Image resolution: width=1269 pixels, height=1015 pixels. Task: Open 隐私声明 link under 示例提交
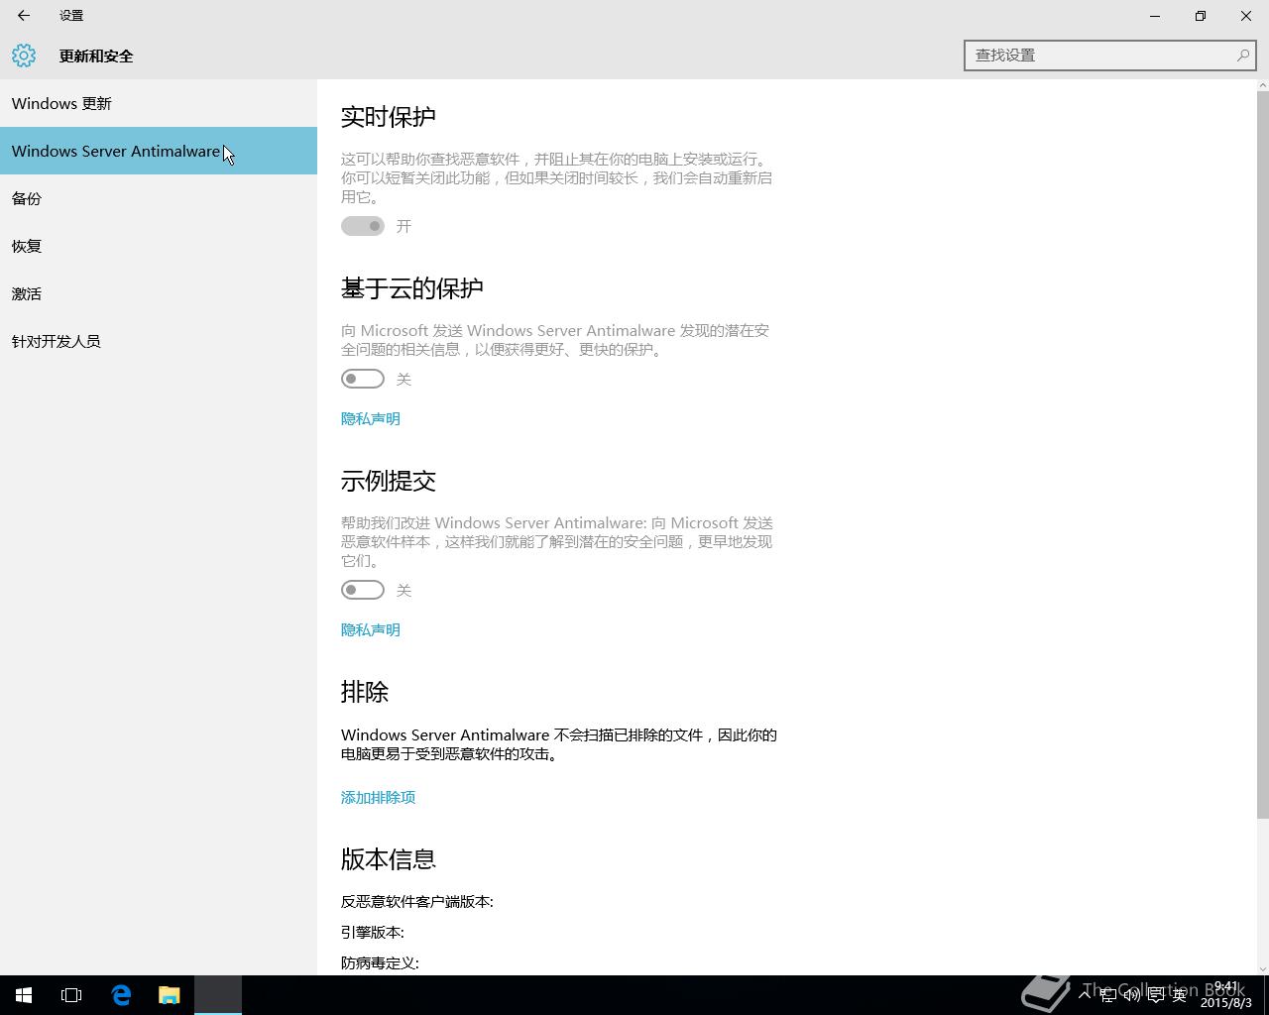371,629
